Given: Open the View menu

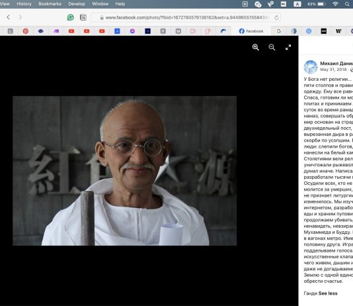Looking at the screenshot, I should click(5, 4).
